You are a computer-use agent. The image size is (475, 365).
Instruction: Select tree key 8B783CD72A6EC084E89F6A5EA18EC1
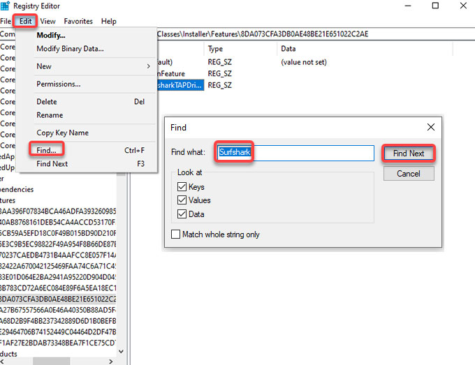click(x=58, y=288)
